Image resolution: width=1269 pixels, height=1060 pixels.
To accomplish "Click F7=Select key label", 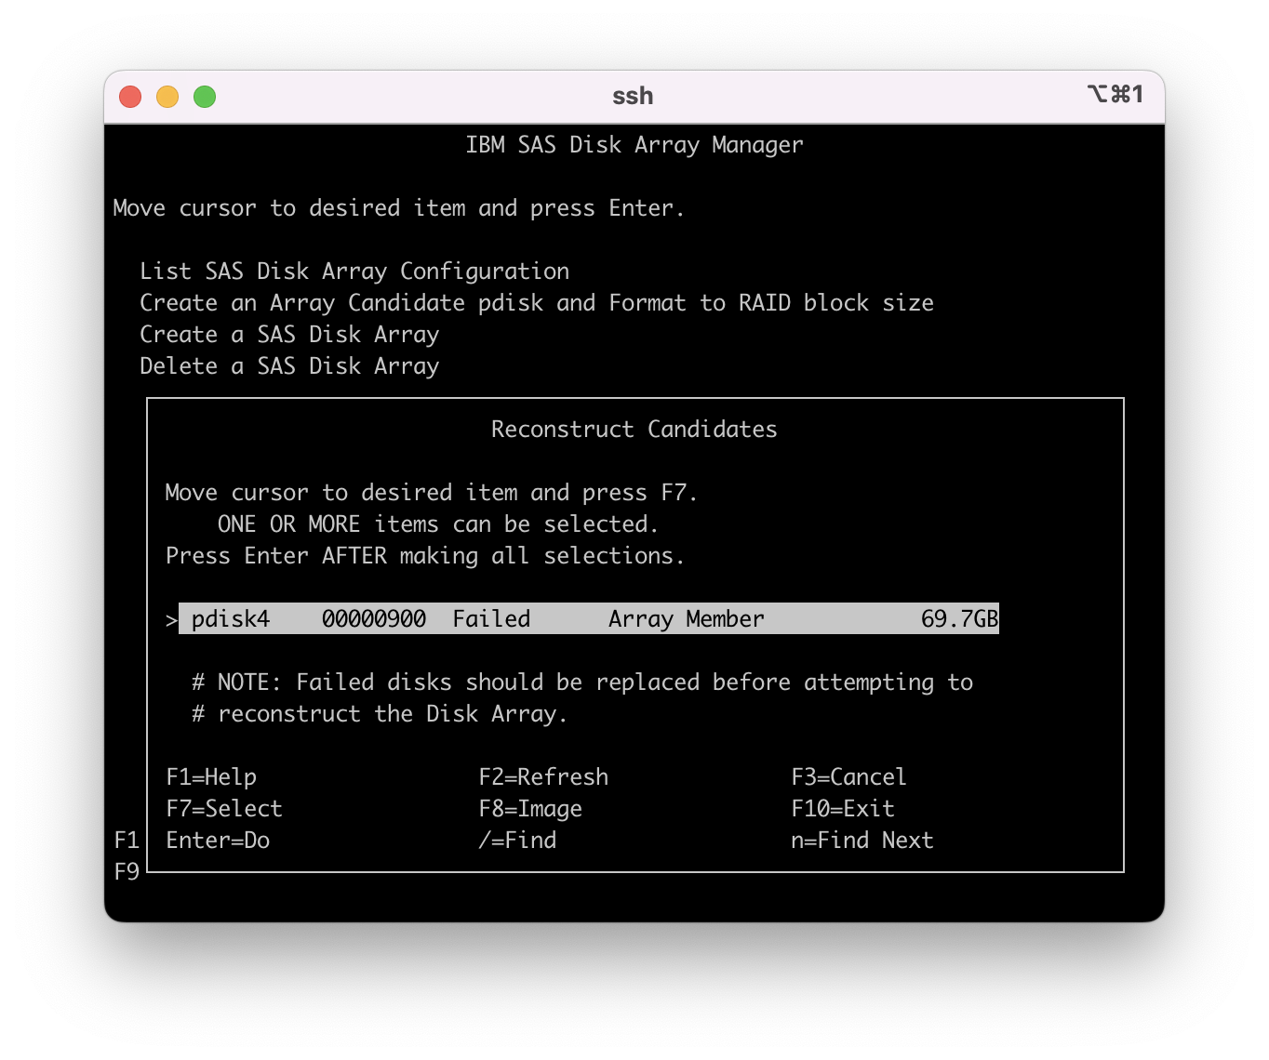I will pos(224,809).
